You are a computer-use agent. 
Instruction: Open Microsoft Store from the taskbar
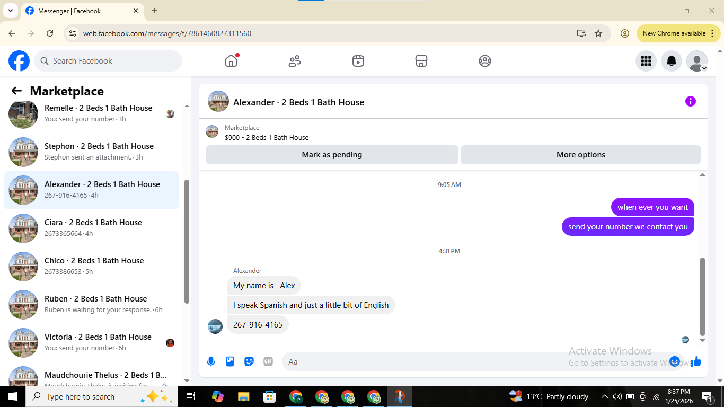pyautogui.click(x=270, y=396)
